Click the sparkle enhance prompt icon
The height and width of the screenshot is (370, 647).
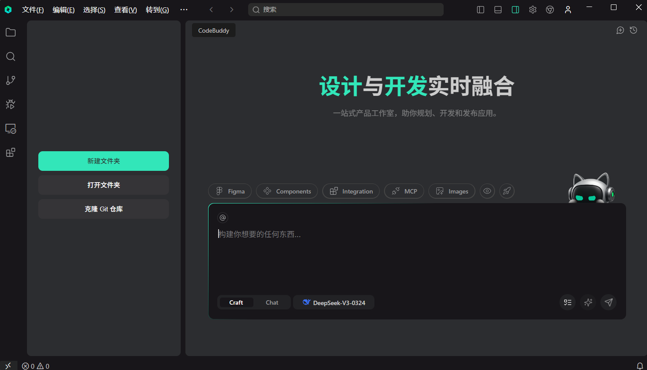click(588, 302)
